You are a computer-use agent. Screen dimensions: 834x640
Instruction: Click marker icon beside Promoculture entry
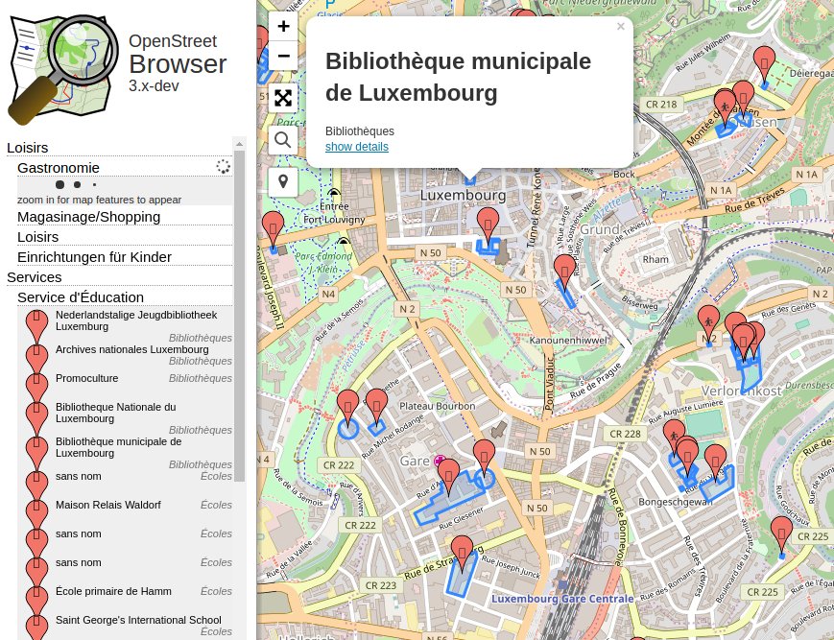36,384
